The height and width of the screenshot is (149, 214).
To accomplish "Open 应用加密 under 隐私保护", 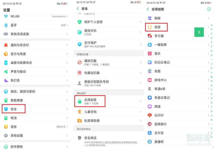I will (x=91, y=101).
